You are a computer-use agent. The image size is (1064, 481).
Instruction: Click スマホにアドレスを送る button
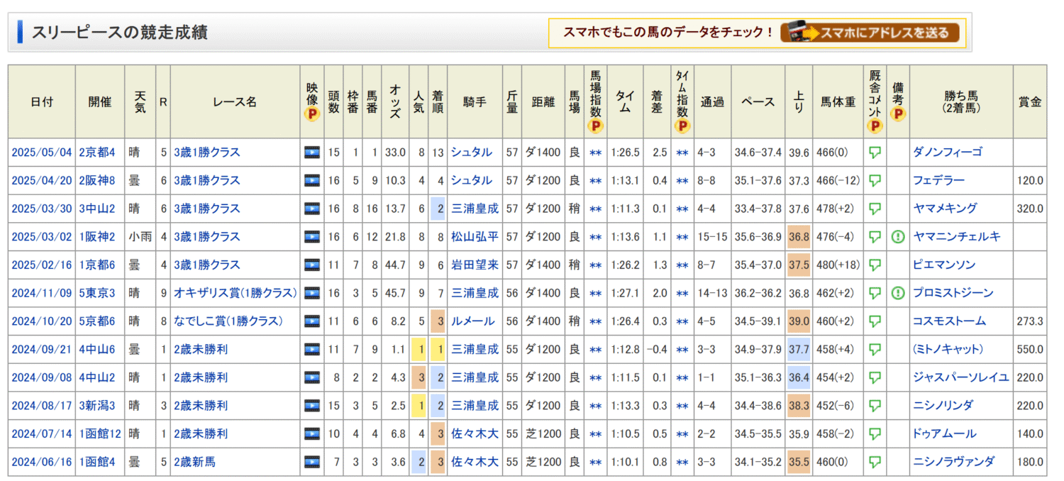pyautogui.click(x=870, y=33)
